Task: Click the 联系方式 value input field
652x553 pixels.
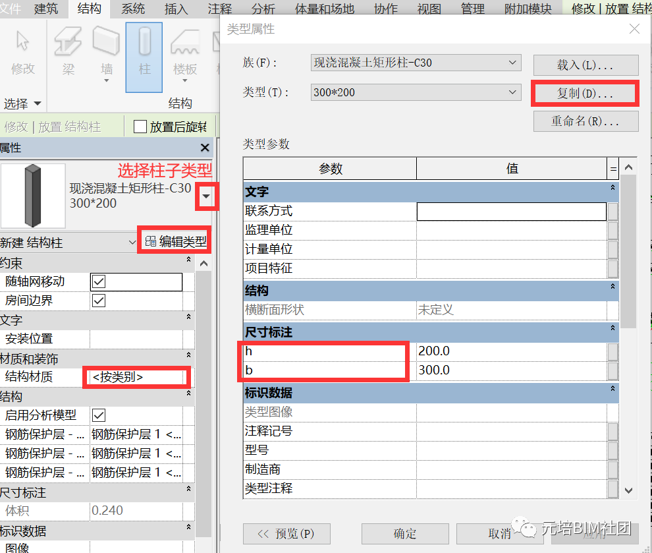Action: (x=511, y=211)
